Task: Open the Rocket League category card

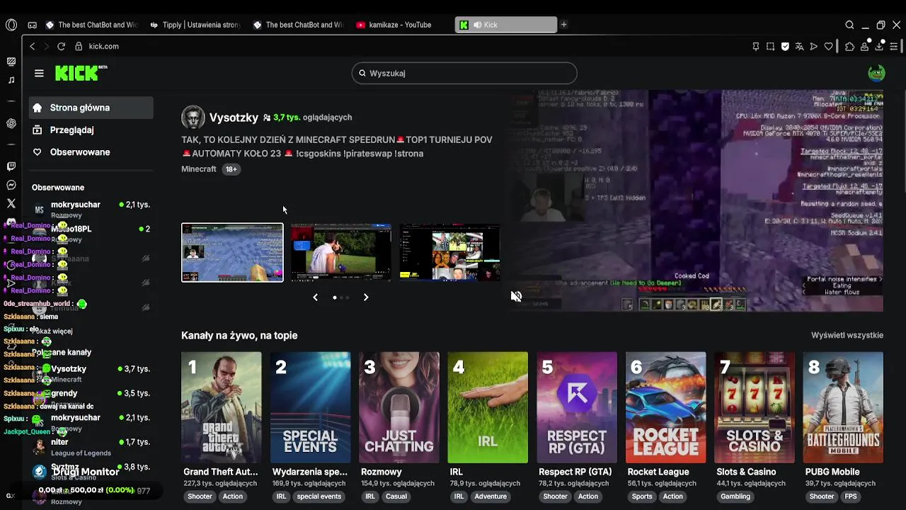Action: [x=665, y=407]
